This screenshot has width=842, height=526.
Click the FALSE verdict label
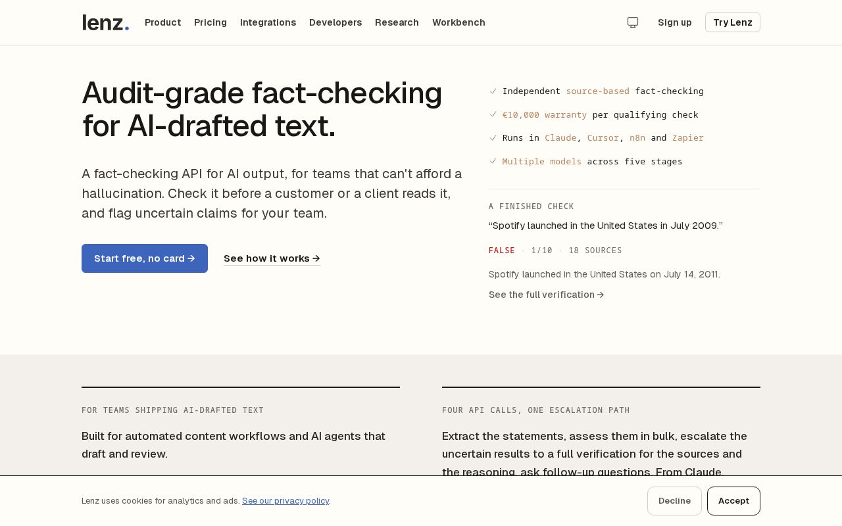[502, 251]
